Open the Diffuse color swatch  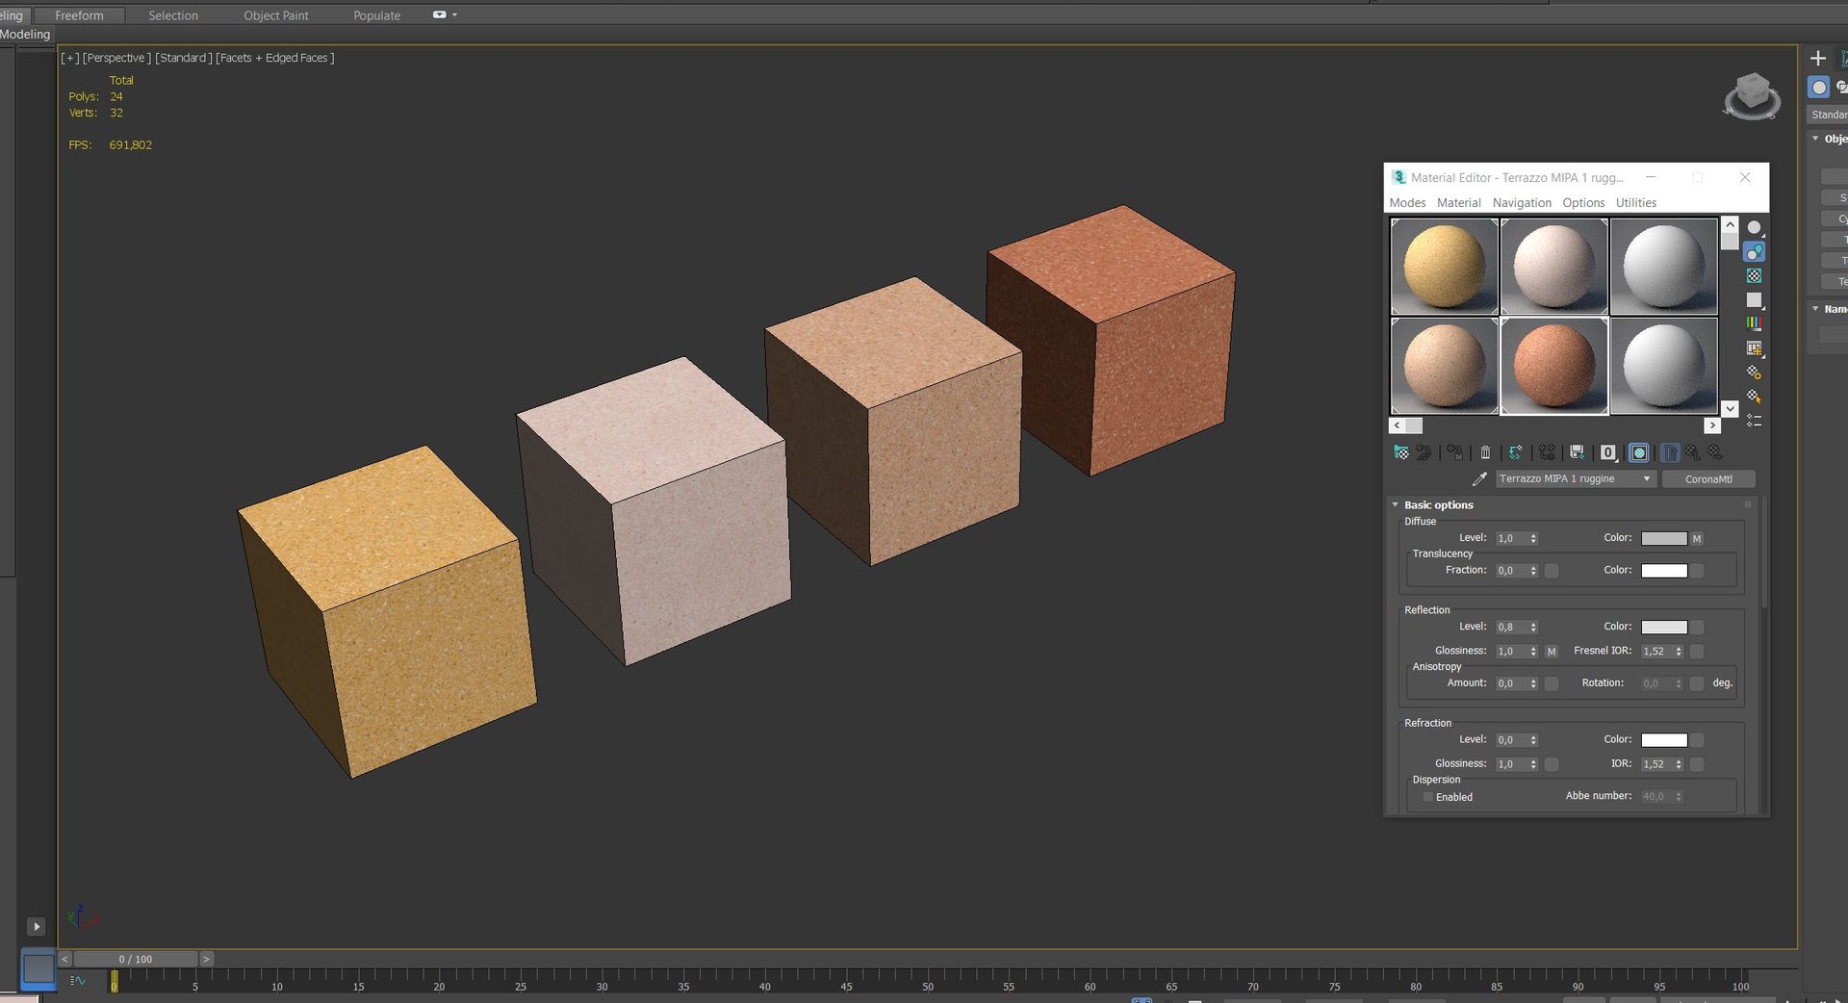point(1664,539)
